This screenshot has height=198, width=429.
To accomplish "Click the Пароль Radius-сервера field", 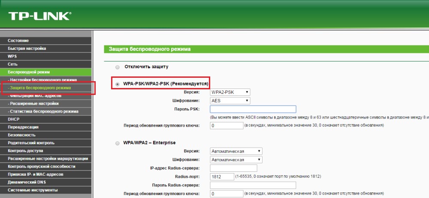I will coord(253,185).
